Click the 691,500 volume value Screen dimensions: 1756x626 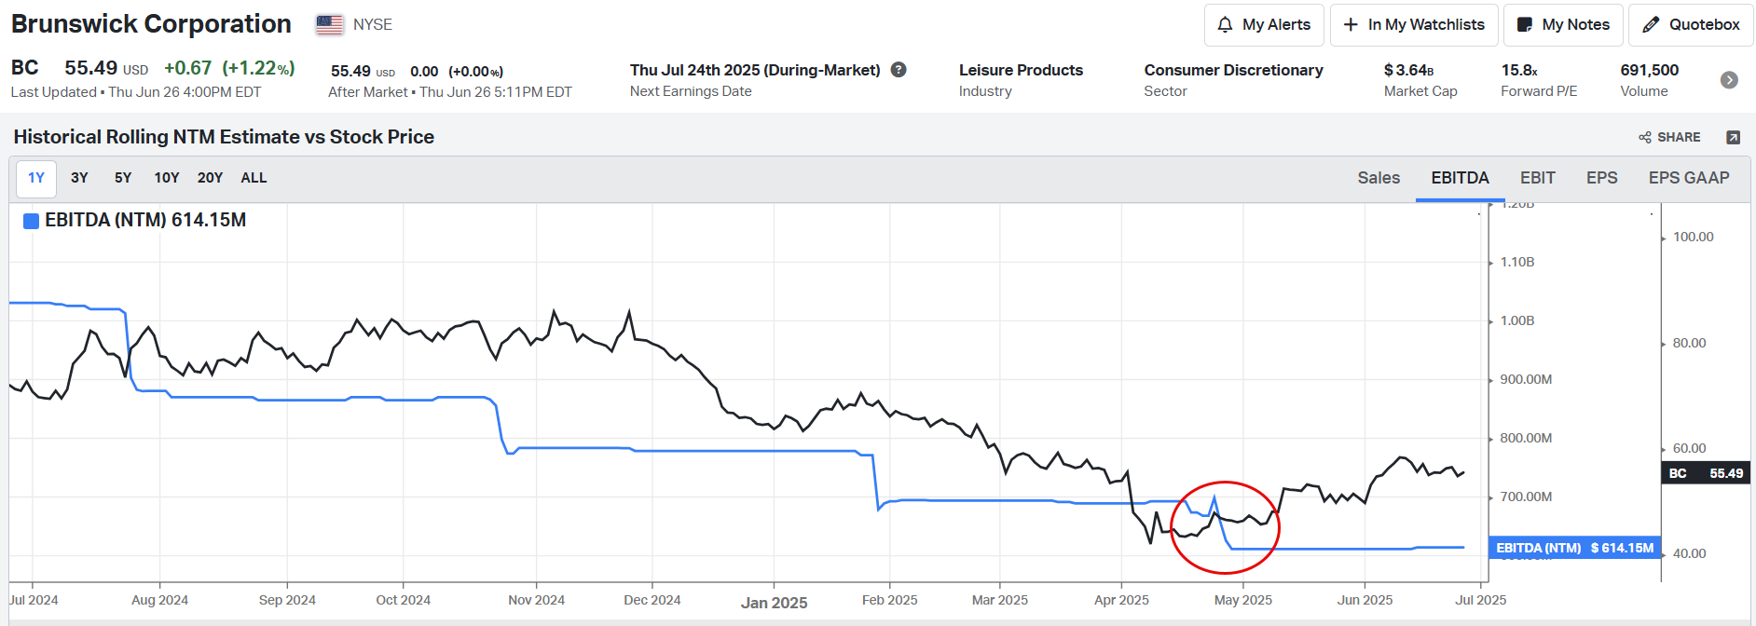tap(1649, 70)
